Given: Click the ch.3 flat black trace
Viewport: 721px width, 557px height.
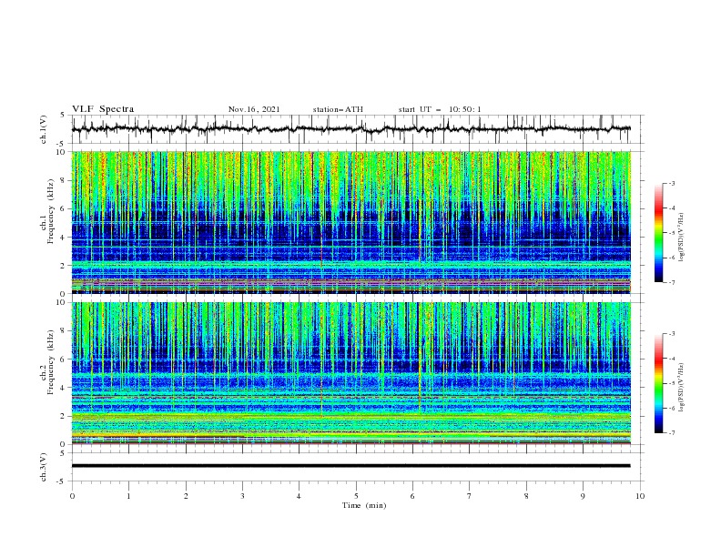Looking at the screenshot, I should click(350, 466).
